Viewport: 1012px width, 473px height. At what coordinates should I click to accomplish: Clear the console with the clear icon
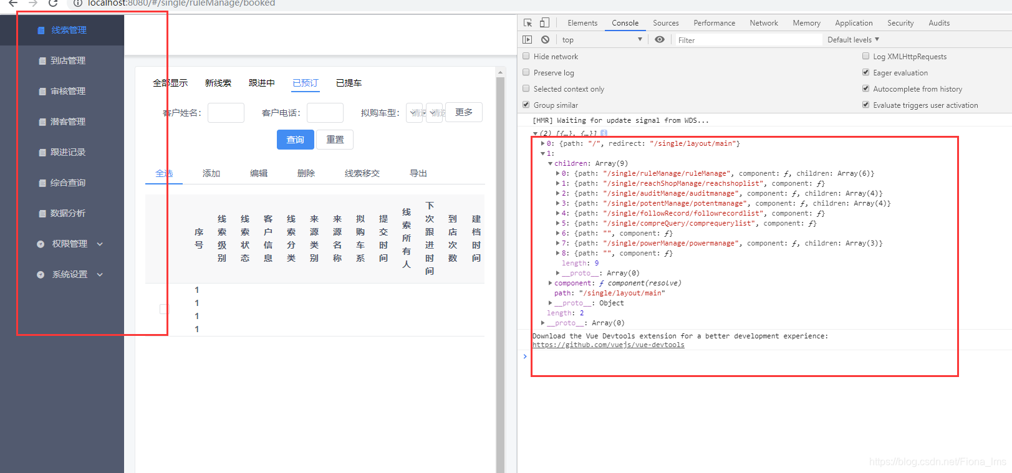(546, 39)
